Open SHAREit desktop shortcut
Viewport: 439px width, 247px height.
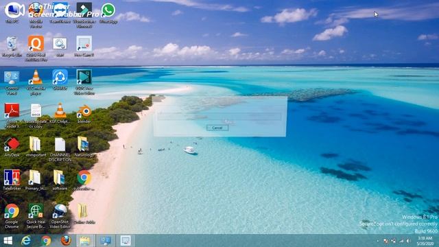click(x=60, y=78)
